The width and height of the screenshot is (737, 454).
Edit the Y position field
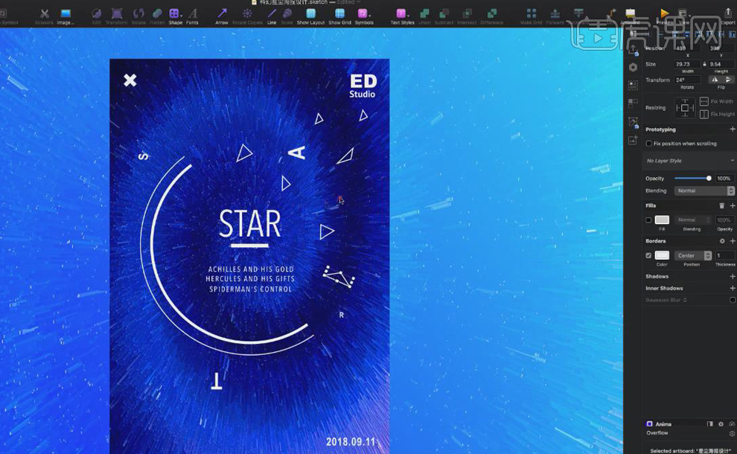pyautogui.click(x=721, y=48)
